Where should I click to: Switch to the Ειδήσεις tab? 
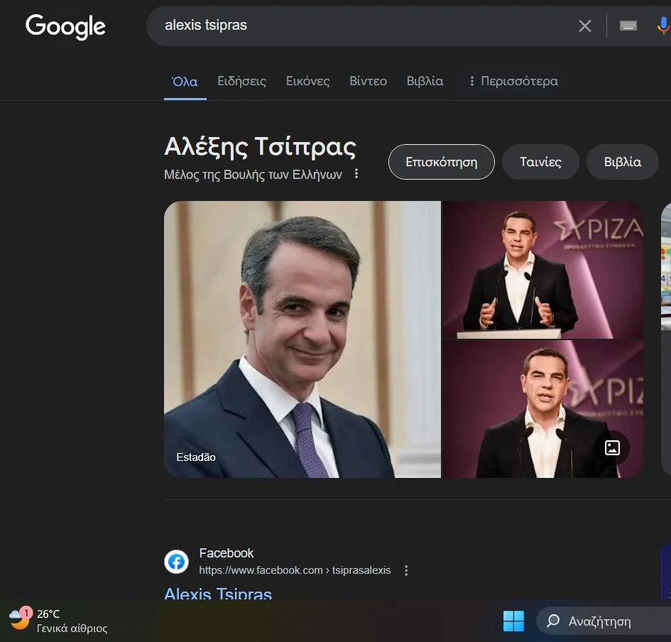[x=242, y=81]
